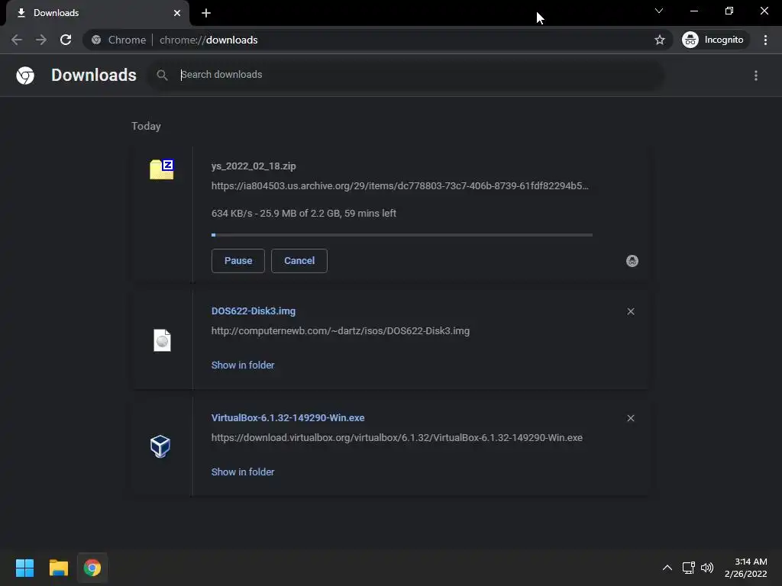The height and width of the screenshot is (586, 782).
Task: Remove VirtualBox installer from the list
Action: tap(631, 418)
